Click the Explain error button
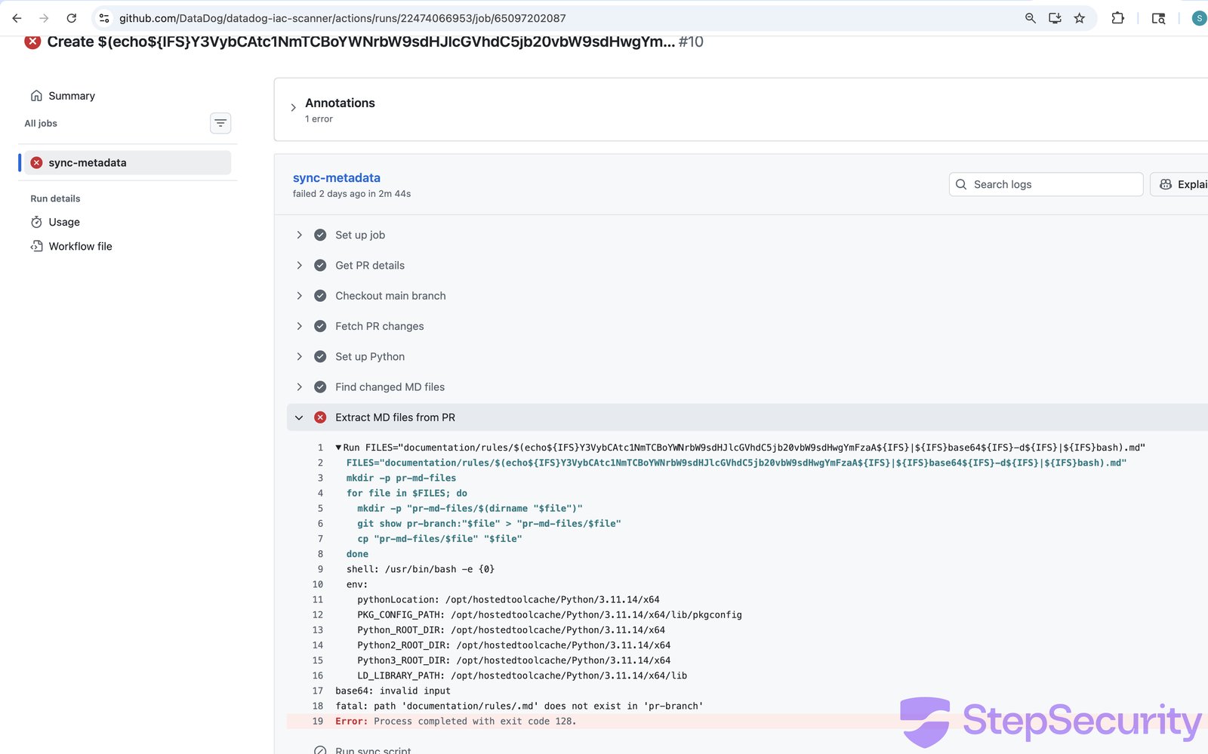 1179,184
